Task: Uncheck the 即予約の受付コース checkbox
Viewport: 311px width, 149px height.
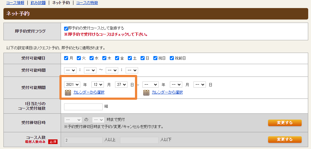Action: tap(66, 28)
